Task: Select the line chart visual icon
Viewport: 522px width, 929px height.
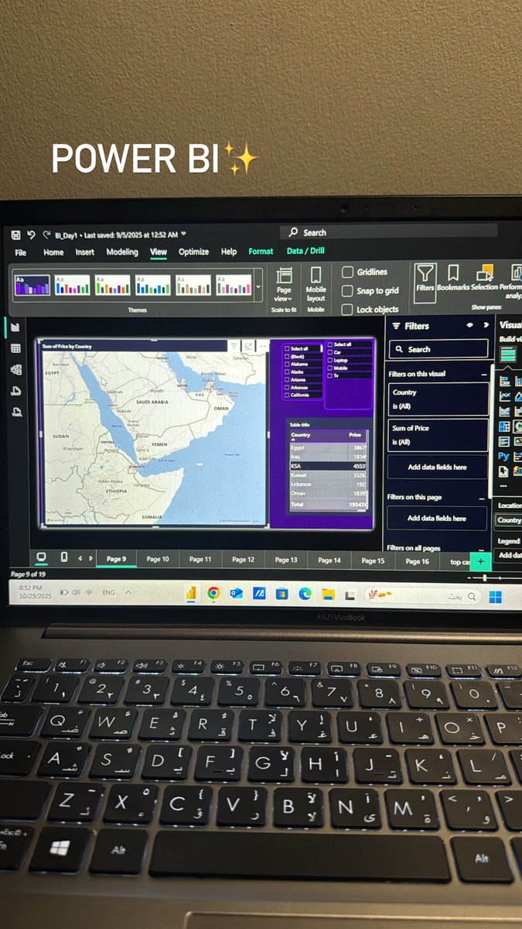Action: [505, 396]
